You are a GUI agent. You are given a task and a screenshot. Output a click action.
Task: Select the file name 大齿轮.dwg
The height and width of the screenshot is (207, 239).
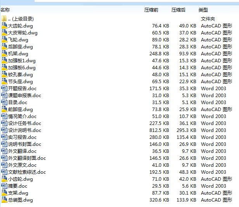coord(21,26)
